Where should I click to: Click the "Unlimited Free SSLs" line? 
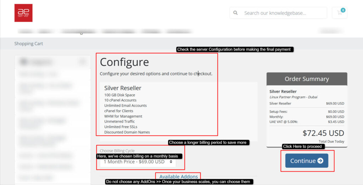(x=121, y=127)
